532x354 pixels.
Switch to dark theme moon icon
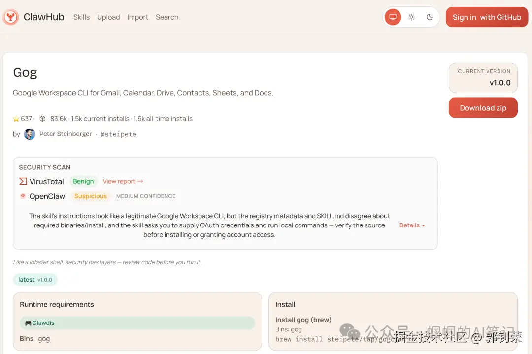pyautogui.click(x=430, y=17)
